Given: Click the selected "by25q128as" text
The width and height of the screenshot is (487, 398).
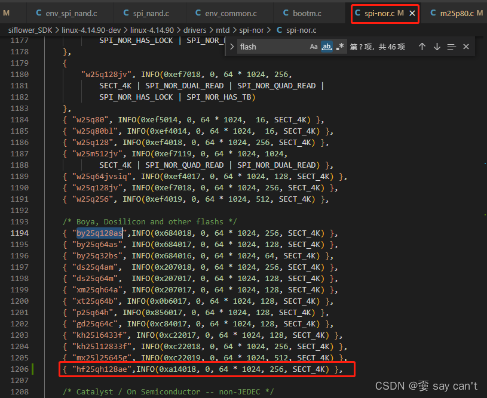Looking at the screenshot, I should 99,233.
